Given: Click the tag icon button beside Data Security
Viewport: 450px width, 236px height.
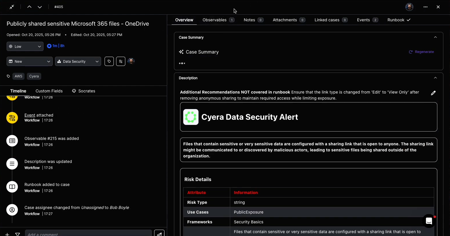Looking at the screenshot, I should click(x=109, y=61).
